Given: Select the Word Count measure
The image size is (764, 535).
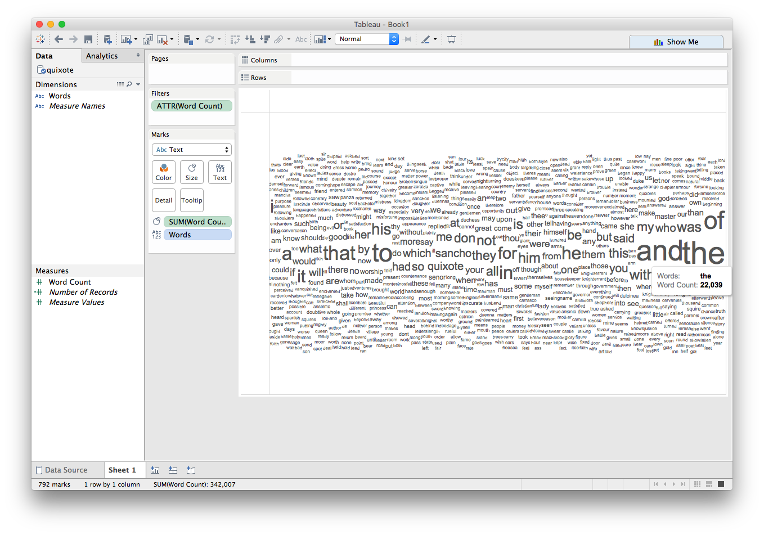Looking at the screenshot, I should click(70, 282).
